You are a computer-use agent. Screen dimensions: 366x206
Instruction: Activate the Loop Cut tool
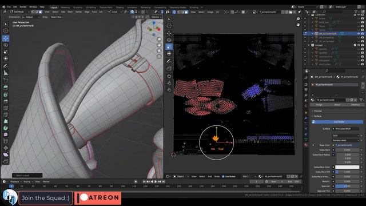tap(6, 108)
